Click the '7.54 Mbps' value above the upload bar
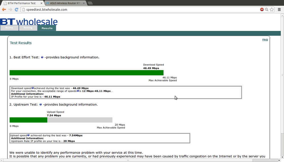This screenshot has height=162, width=284. (x=54, y=115)
